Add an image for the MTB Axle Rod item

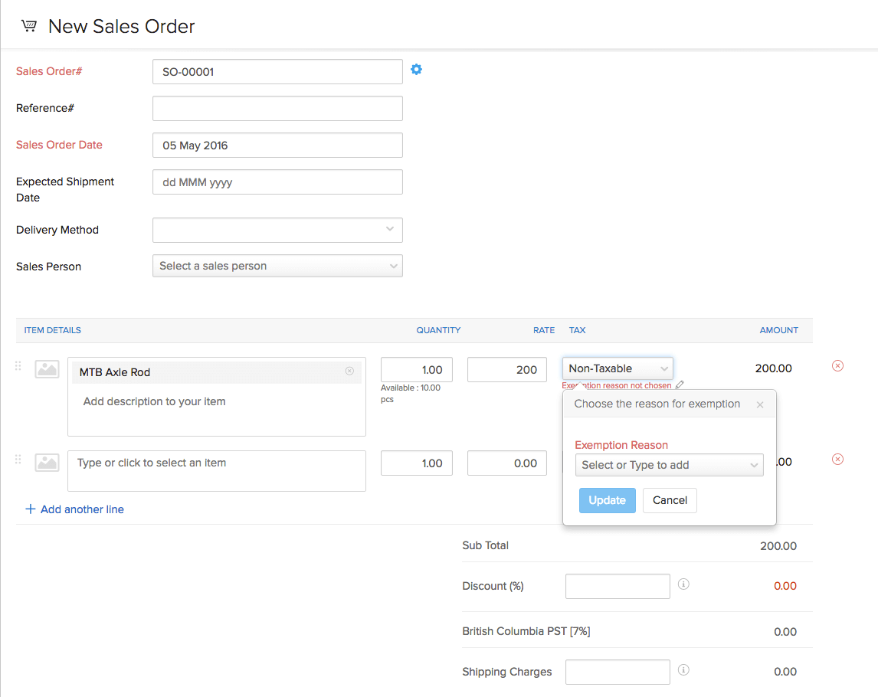47,368
